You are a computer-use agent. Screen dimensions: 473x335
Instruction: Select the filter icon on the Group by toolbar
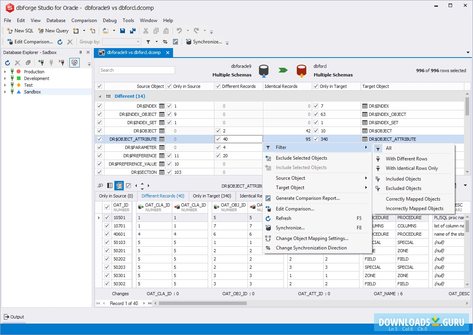[148, 41]
